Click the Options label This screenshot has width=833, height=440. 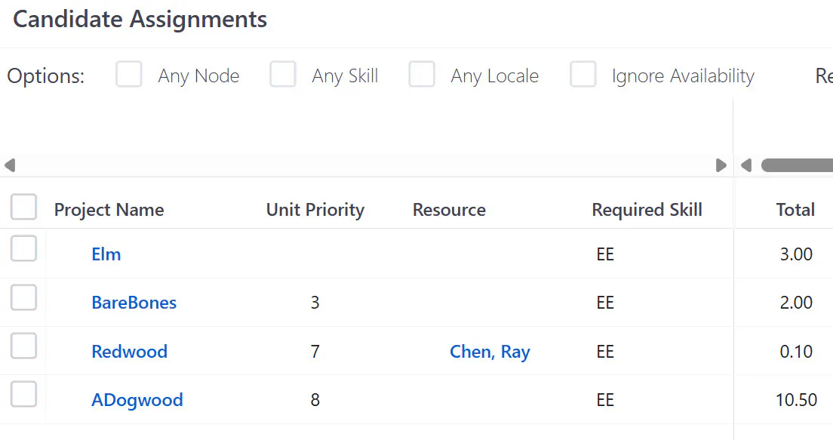click(46, 76)
